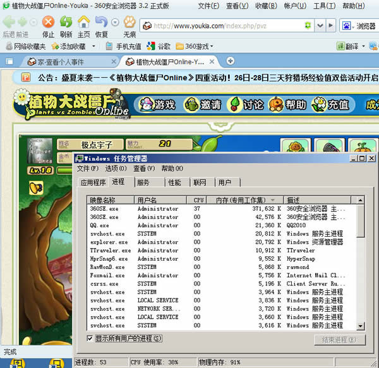Open network favorites (网络收藏夹)
Screen dimensions: 379x368
26,46
